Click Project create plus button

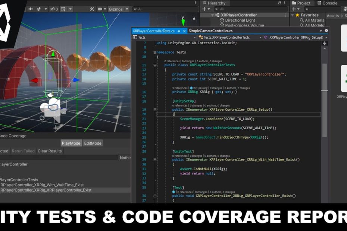294,9
